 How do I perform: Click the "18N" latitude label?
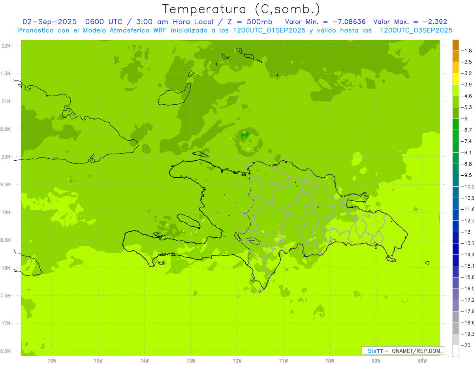6,268
